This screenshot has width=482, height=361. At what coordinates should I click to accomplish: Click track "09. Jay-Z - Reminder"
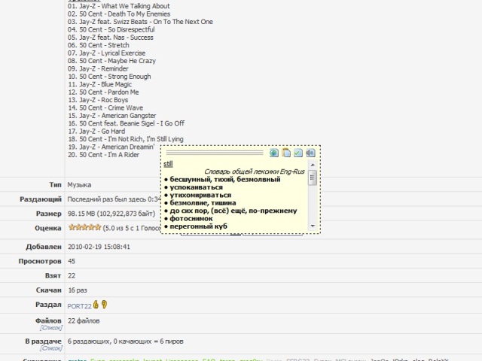click(98, 68)
